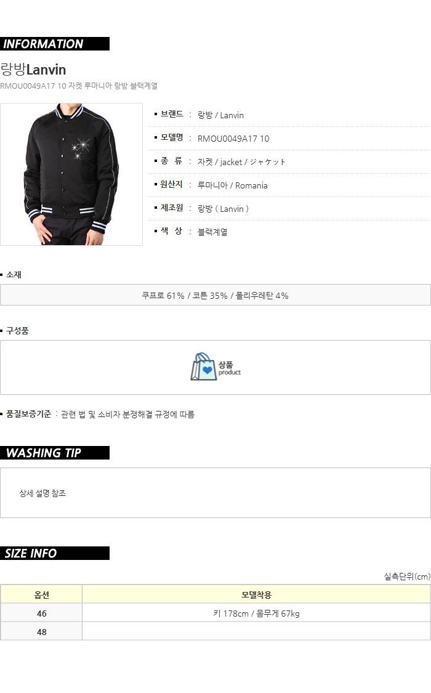
Task: Select size option 46 in table
Action: pos(41,614)
